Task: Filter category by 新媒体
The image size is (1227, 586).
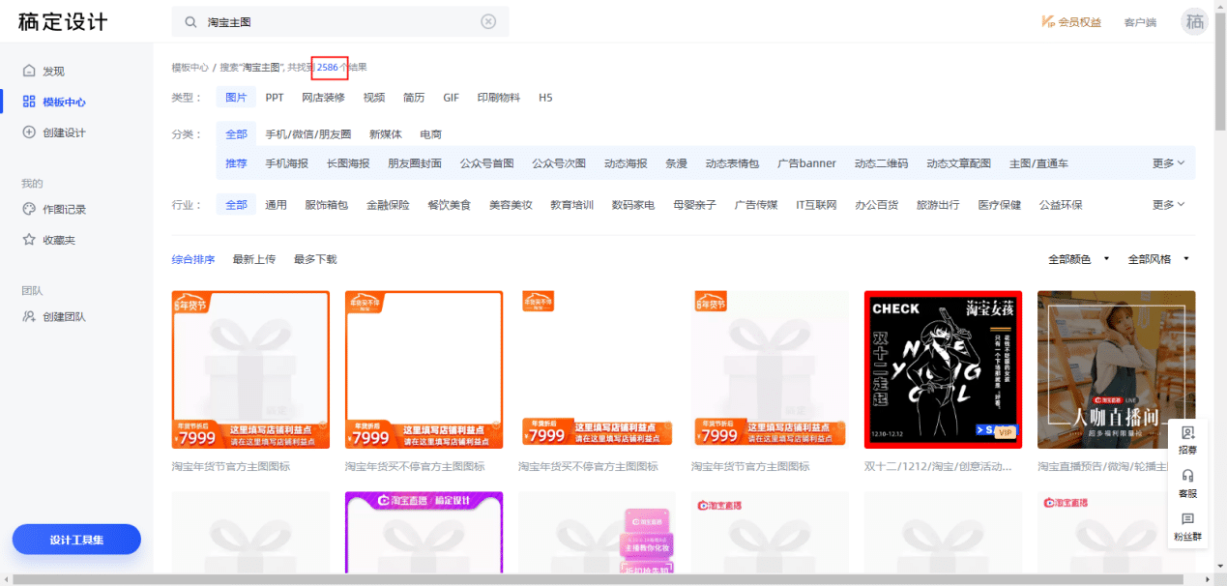Action: tap(385, 134)
